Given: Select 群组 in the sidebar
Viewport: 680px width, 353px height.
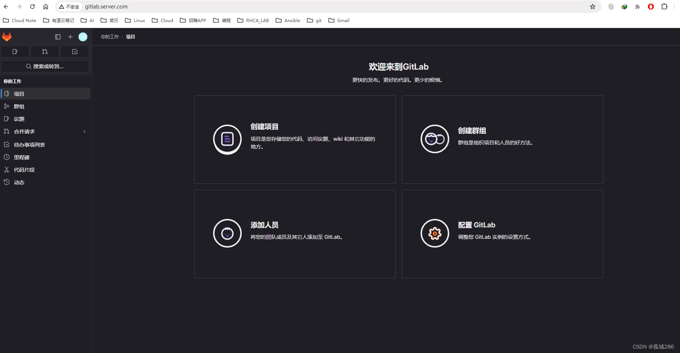Looking at the screenshot, I should (x=45, y=106).
